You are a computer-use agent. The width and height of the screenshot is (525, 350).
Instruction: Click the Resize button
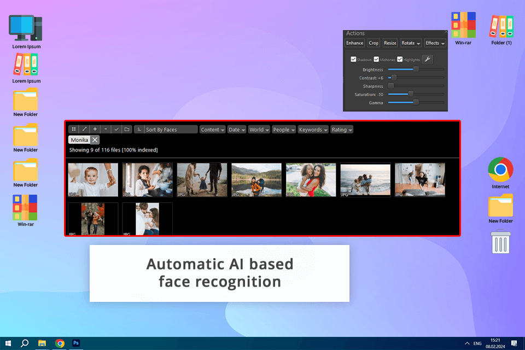390,43
